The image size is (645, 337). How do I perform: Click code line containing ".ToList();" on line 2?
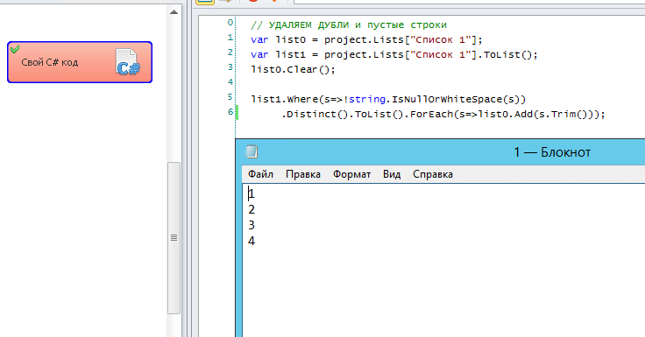[x=394, y=54]
